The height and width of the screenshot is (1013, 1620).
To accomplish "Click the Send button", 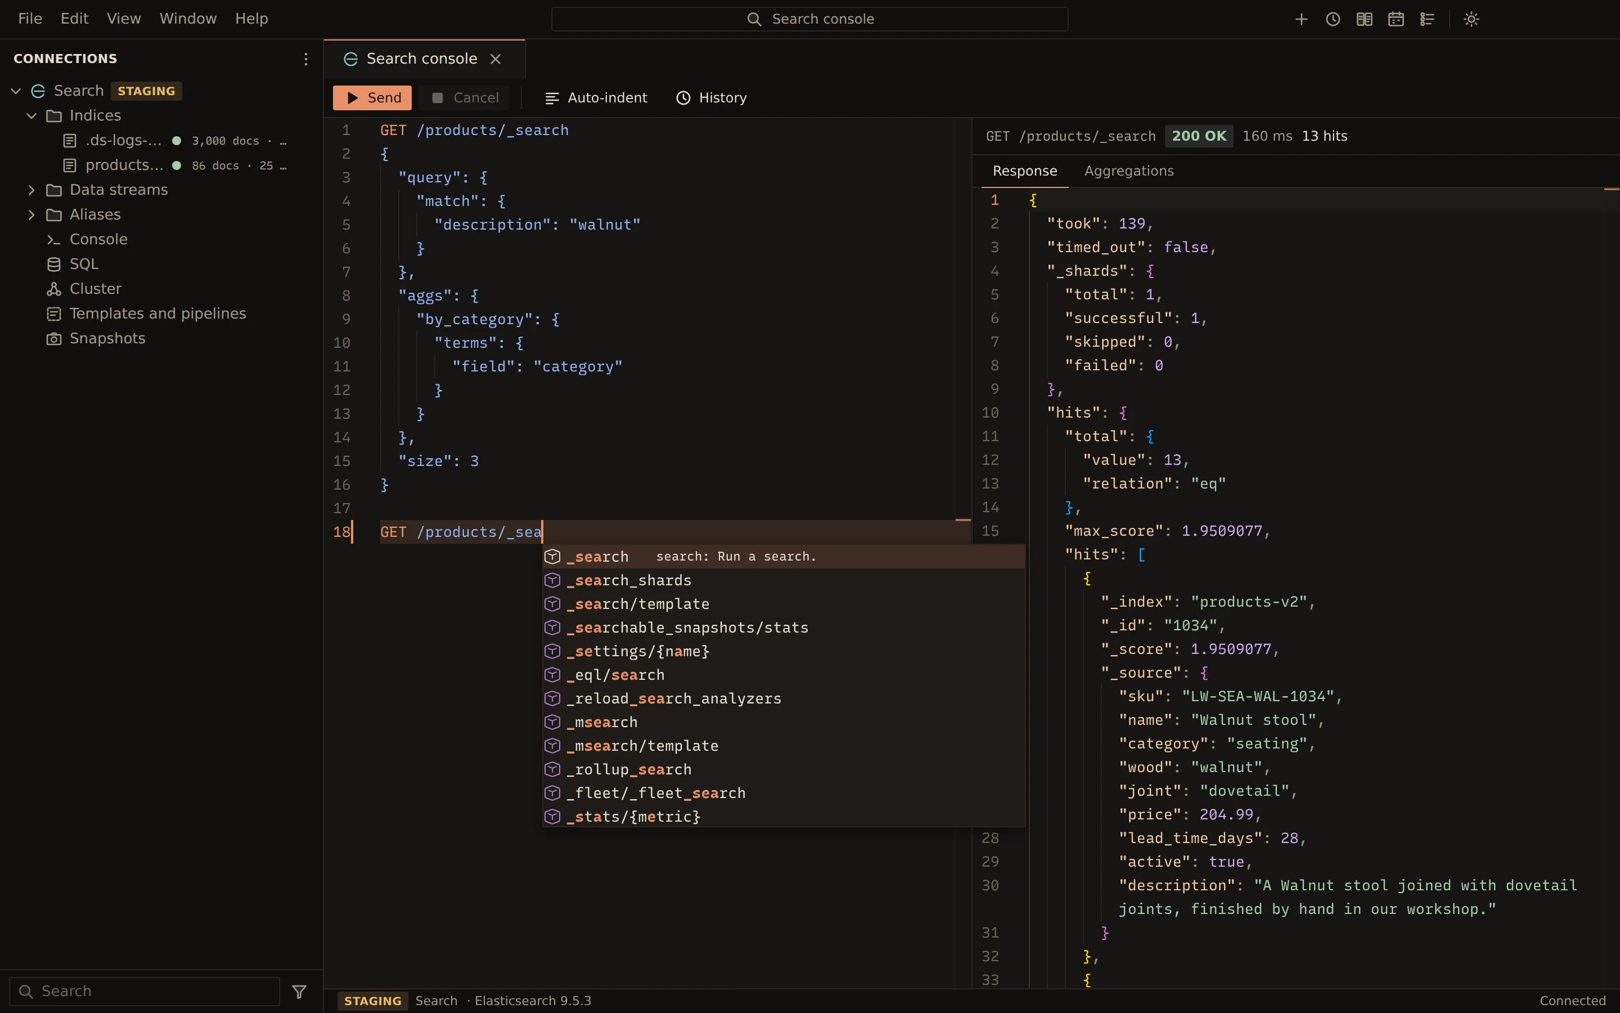I will [x=372, y=98].
